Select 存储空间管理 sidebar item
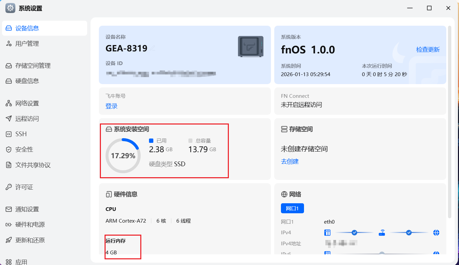Screen dimensions: 459x265 pyautogui.click(x=33, y=66)
